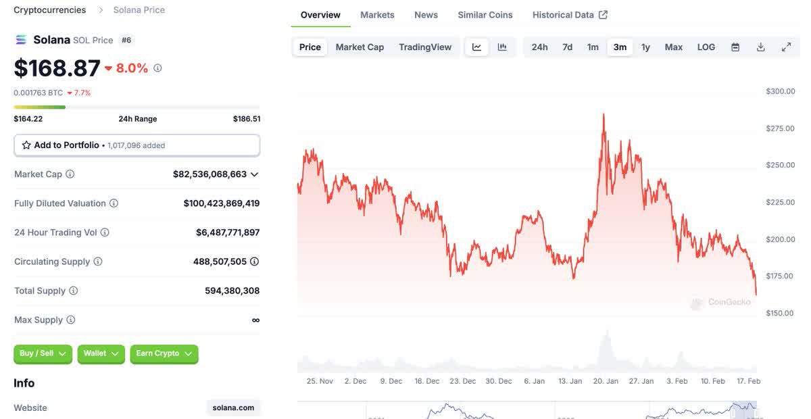Expand the Market Cap details chevron

[255, 174]
